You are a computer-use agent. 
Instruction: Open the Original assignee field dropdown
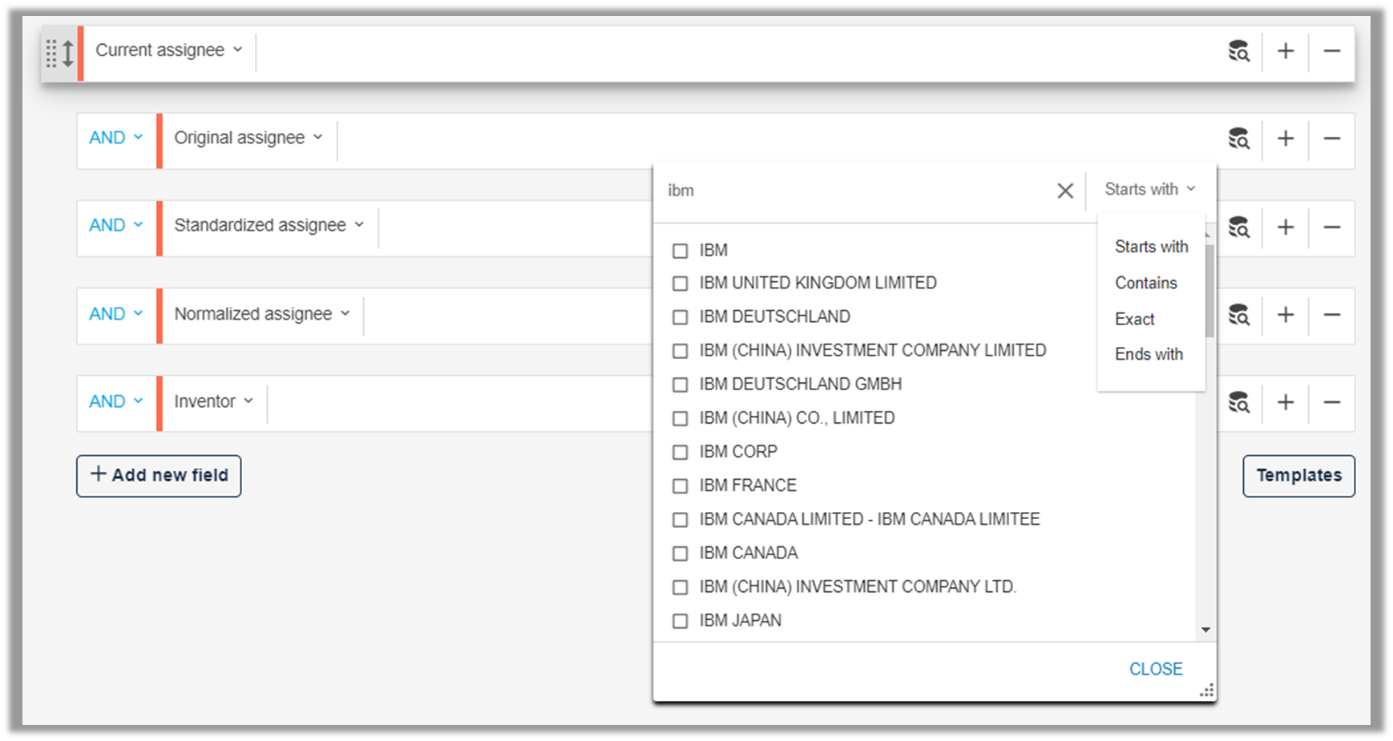pos(248,138)
